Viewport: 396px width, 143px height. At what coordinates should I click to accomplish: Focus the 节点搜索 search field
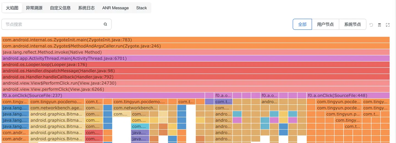[x=52, y=24]
